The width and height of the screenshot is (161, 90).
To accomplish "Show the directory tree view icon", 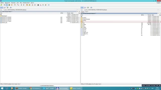I will click(12, 5).
